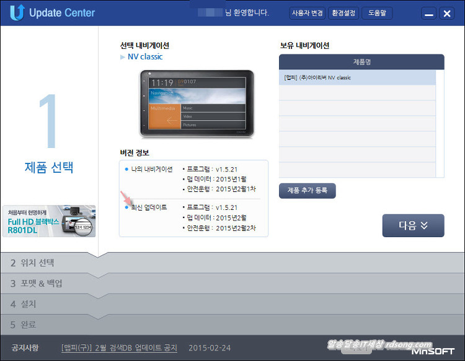Click the 맵 데이터 : 2015년1월 text
465x361 pixels.
216,179
